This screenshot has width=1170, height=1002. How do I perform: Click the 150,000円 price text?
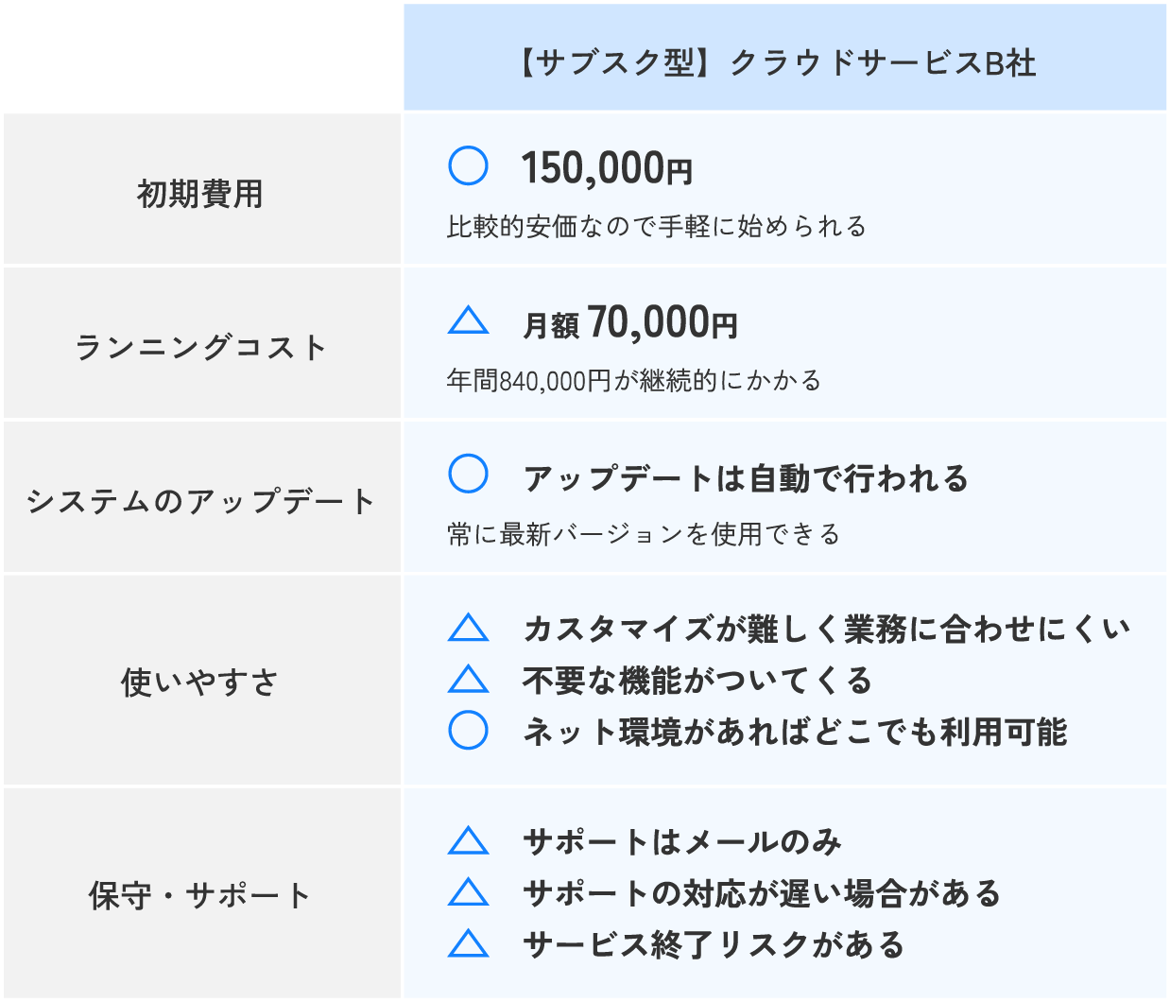tap(608, 168)
